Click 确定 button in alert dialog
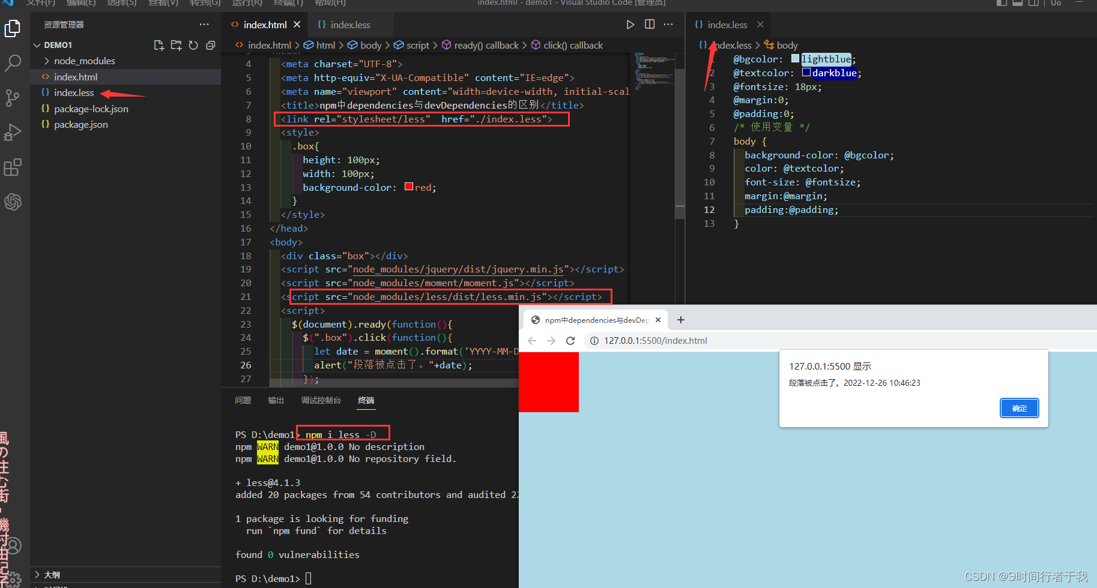Image resolution: width=1097 pixels, height=588 pixels. (1020, 408)
